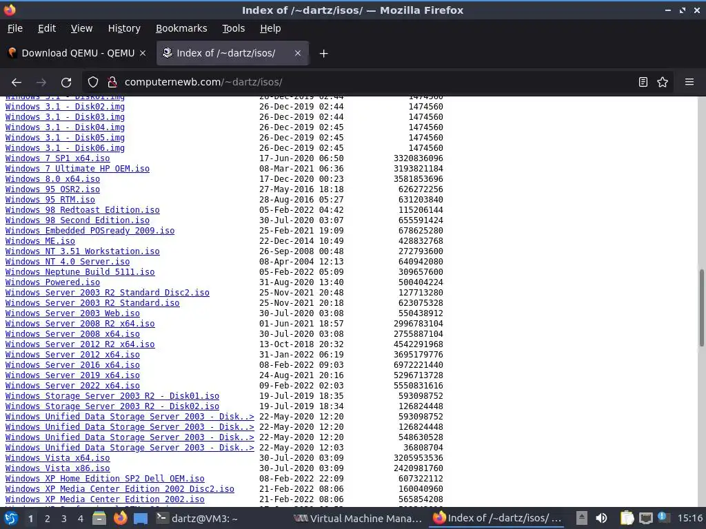Download Windows XP Media Center Edition 2002 Disc2.iso
Viewport: 706px width, 529px height.
coord(120,490)
